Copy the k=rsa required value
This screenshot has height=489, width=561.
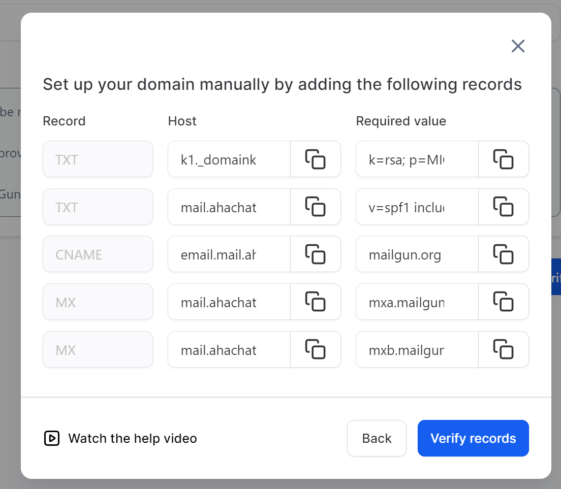tap(503, 159)
